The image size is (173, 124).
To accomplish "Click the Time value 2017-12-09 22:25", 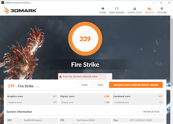I will (x=141, y=120).
